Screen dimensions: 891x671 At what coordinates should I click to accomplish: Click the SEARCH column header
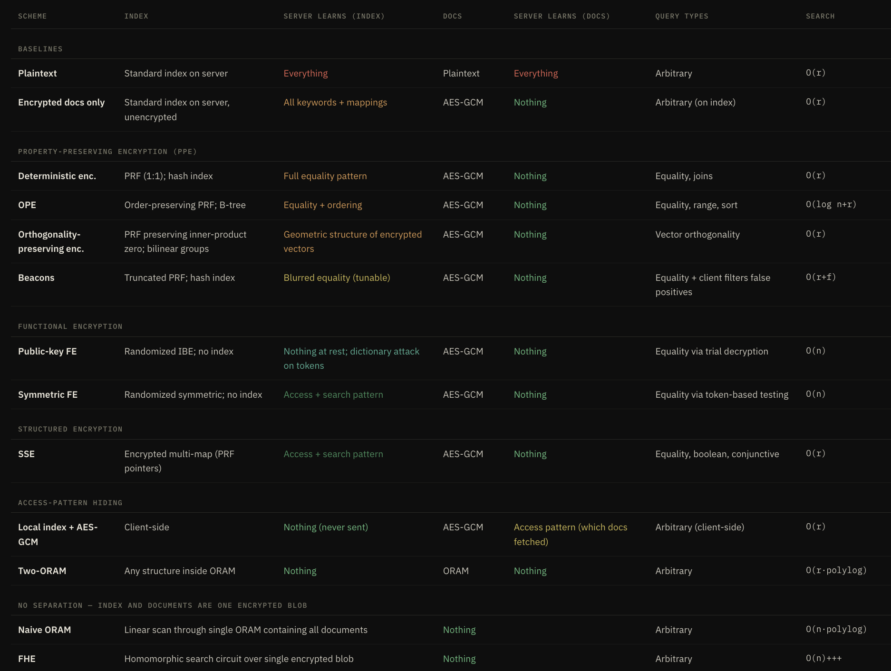coord(820,16)
